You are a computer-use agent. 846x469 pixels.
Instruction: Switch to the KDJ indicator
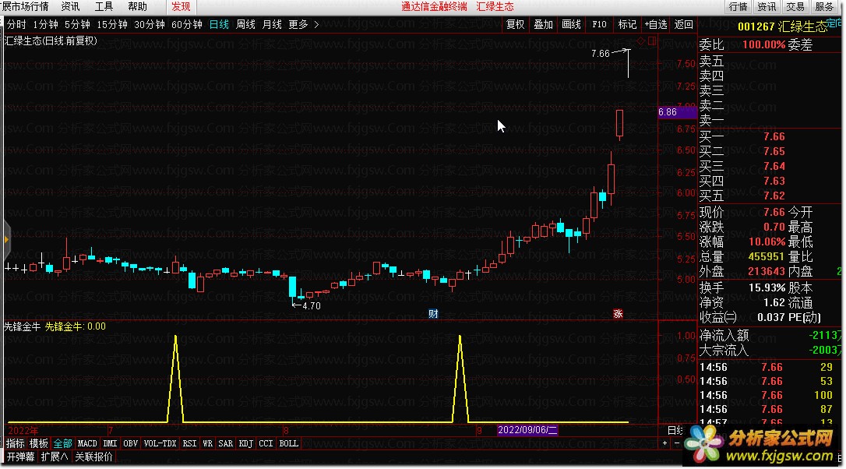click(246, 443)
